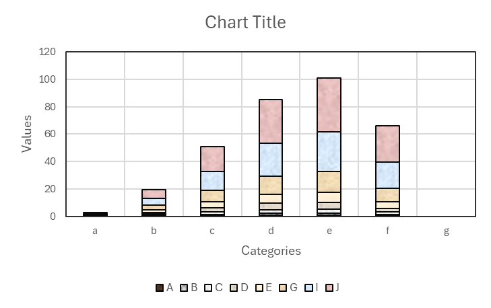Viewport: 491px width, 308px height.
Task: Select the black bar at category a
Action: tap(95, 214)
